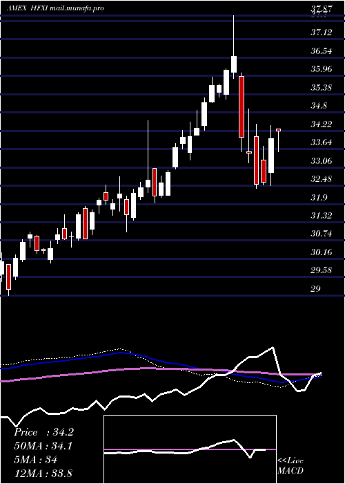345x484 pixels.
Task: Click the 37.12 price axis label
Action: click(322, 32)
